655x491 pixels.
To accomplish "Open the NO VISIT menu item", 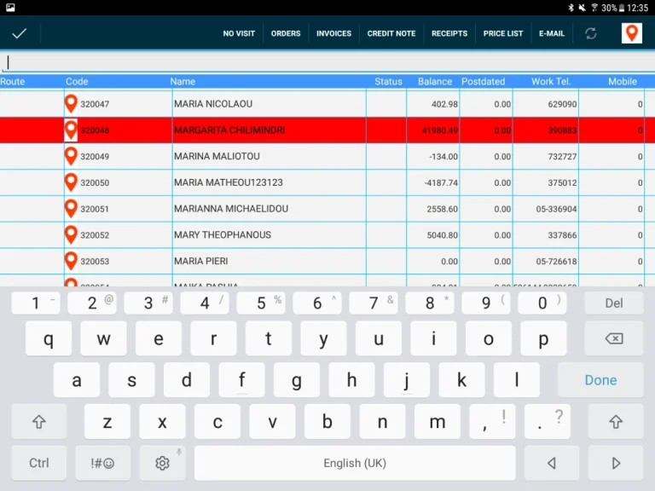I will [239, 33].
